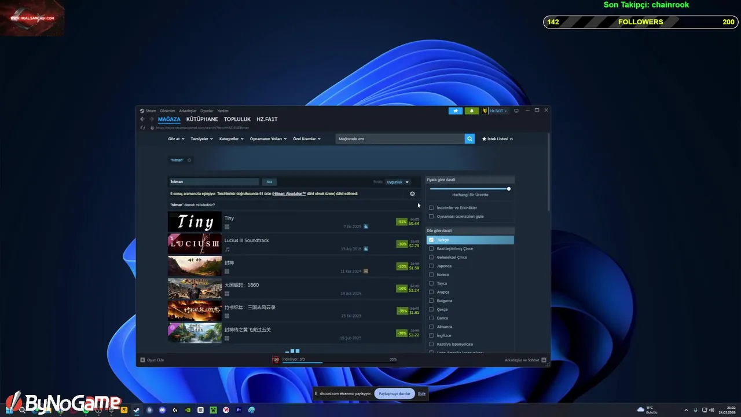Open the Arkadaşlar ve Sohbet chat icon
Image resolution: width=741 pixels, height=417 pixels.
tap(544, 360)
